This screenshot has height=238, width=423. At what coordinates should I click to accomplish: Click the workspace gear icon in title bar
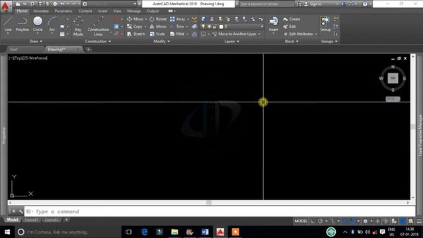[85, 4]
